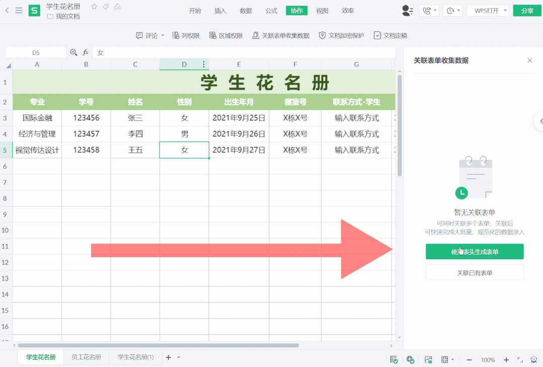Open the 公式 tab
Screen dimensions: 543x367
(x=271, y=11)
